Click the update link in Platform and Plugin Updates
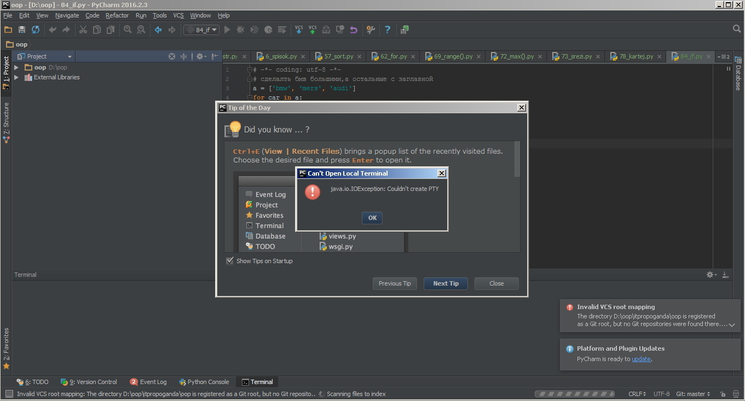The width and height of the screenshot is (745, 401). pyautogui.click(x=641, y=359)
